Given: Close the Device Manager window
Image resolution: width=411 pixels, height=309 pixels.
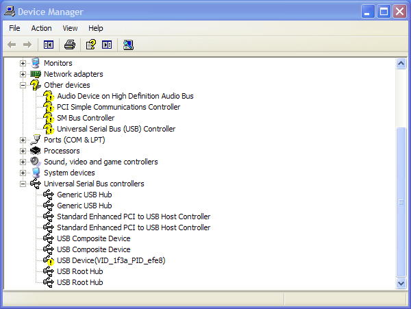Looking at the screenshot, I should point(399,12).
